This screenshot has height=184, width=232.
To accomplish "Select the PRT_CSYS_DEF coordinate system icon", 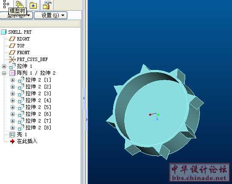I will click(x=12, y=59).
